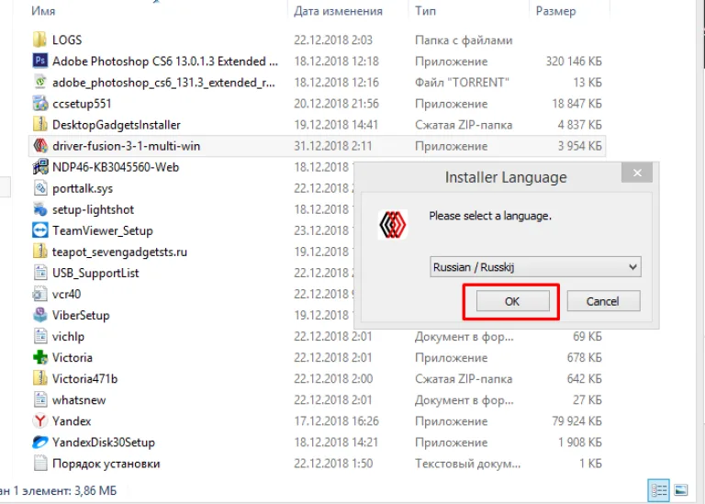Select file name Victoria471b
Image resolution: width=705 pixels, height=504 pixels.
(x=84, y=378)
